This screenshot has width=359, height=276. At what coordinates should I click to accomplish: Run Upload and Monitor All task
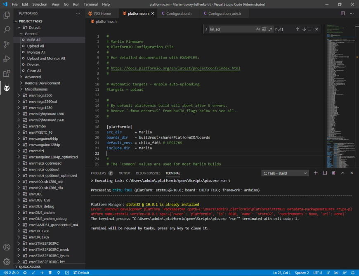click(x=46, y=58)
